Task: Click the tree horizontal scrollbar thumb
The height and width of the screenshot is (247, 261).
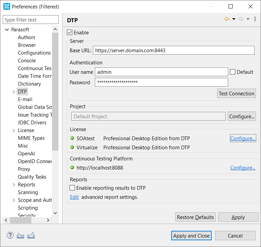Action: (x=21, y=220)
